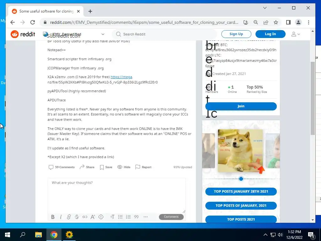Screen dimensions: 321x241
Task: Click the install app icon in address bar
Action: pyautogui.click(x=246, y=22)
